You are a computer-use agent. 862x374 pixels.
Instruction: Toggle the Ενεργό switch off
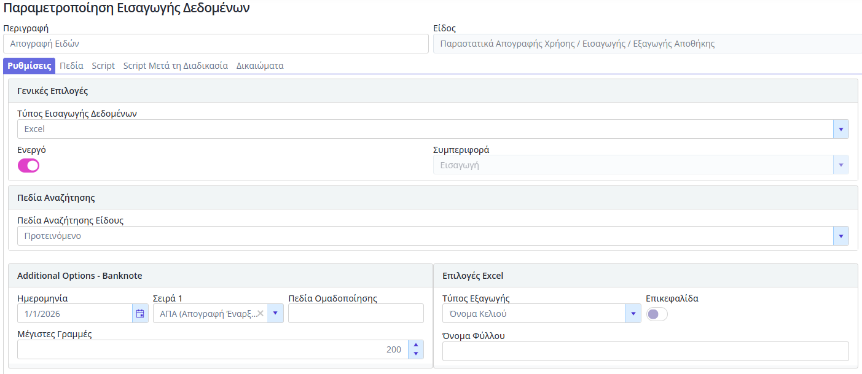(28, 165)
